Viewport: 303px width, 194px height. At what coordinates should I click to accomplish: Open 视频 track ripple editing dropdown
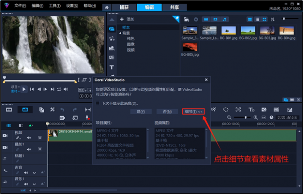click(x=18, y=138)
